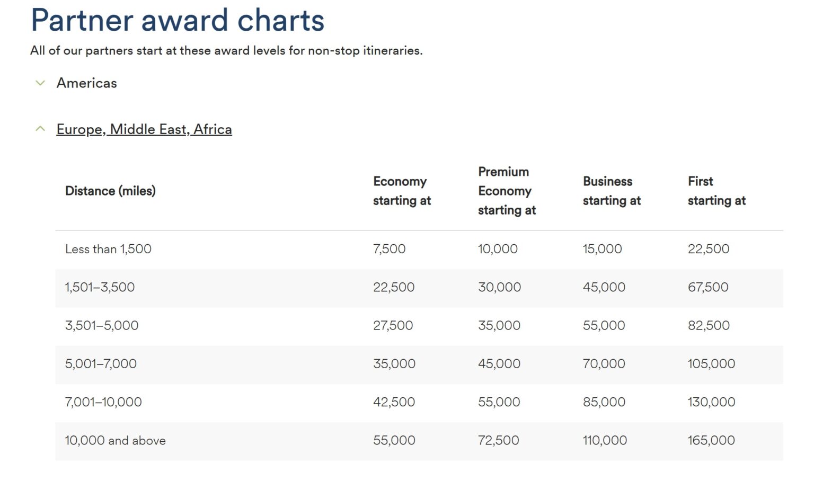Viewport: 814px width, 481px height.
Task: Click the Economy starting at header
Action: [x=402, y=191]
